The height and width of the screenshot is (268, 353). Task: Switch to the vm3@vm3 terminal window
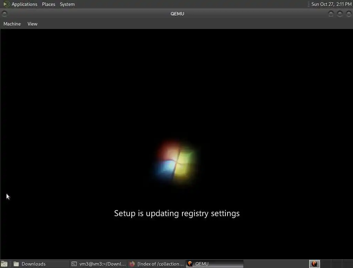(99, 264)
